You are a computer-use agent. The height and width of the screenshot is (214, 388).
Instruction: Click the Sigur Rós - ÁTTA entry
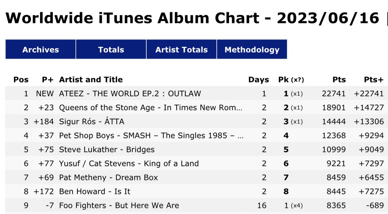point(92,121)
